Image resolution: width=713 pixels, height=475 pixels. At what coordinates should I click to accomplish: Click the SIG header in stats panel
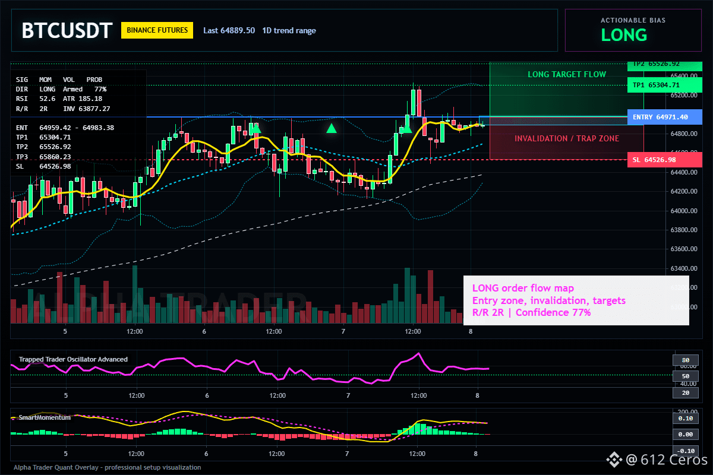click(x=22, y=79)
